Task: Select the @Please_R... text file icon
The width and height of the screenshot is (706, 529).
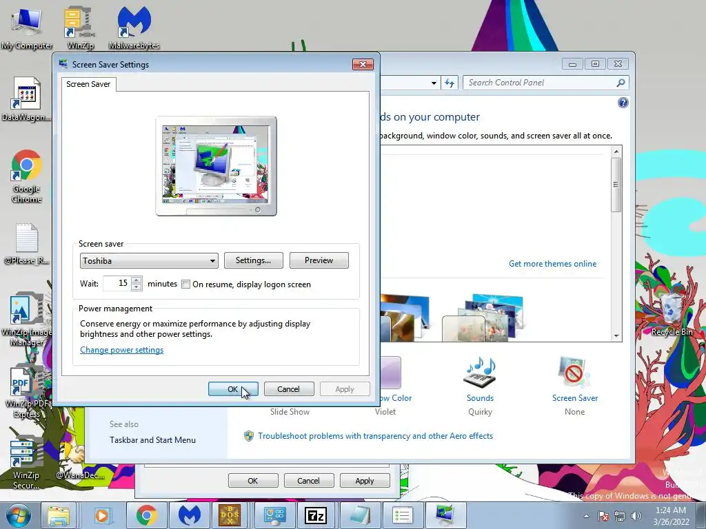Action: [x=27, y=245]
